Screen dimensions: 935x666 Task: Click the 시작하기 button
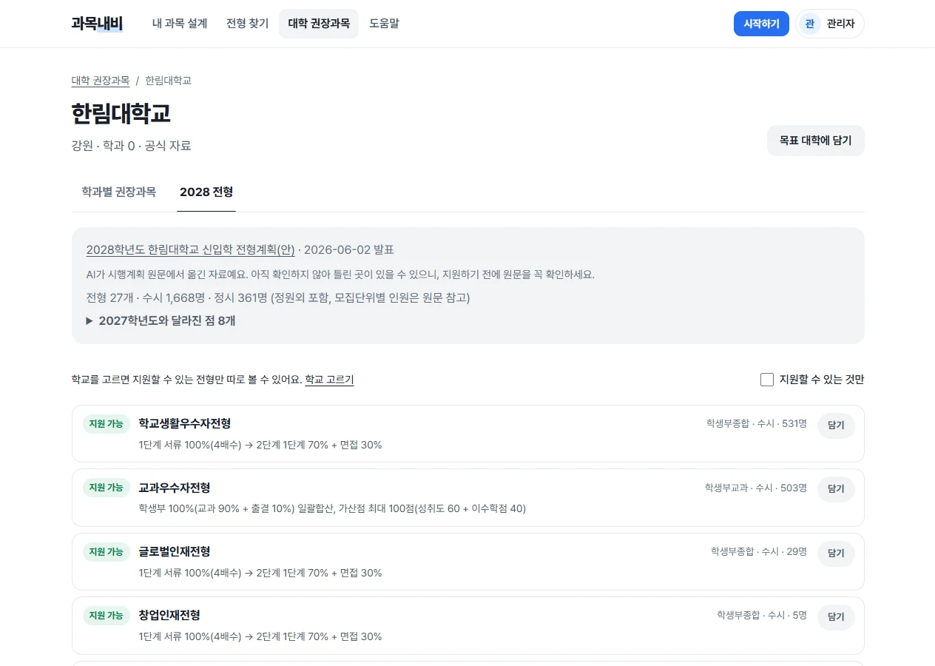761,24
